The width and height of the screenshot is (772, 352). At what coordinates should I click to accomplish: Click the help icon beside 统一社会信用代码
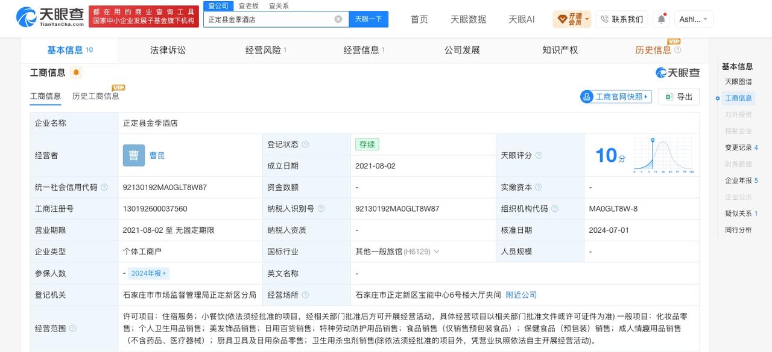pyautogui.click(x=104, y=187)
